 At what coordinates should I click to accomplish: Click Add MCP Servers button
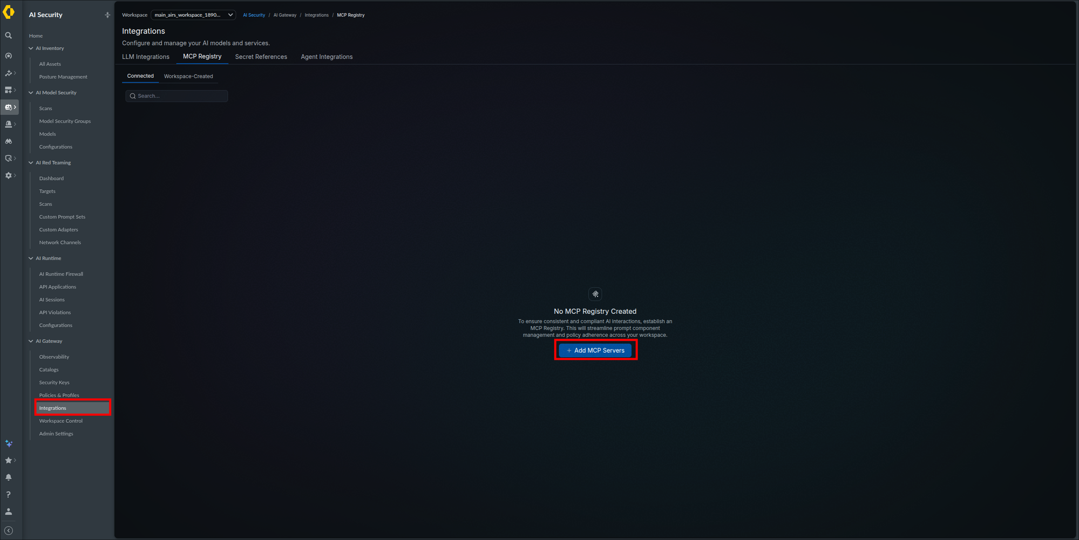pyautogui.click(x=595, y=351)
